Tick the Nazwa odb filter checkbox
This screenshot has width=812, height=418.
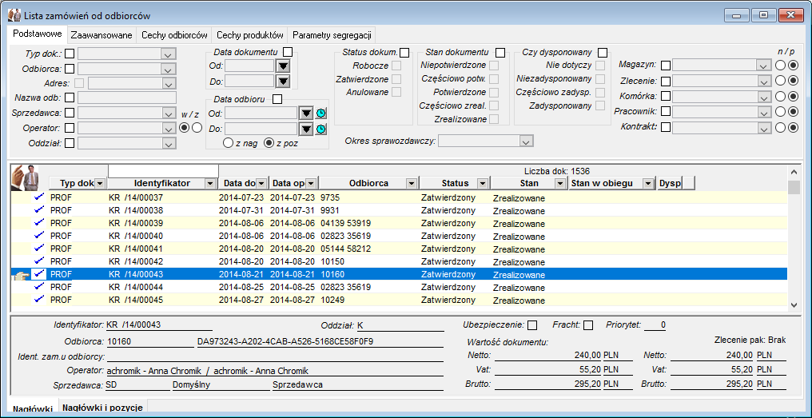pyautogui.click(x=70, y=98)
